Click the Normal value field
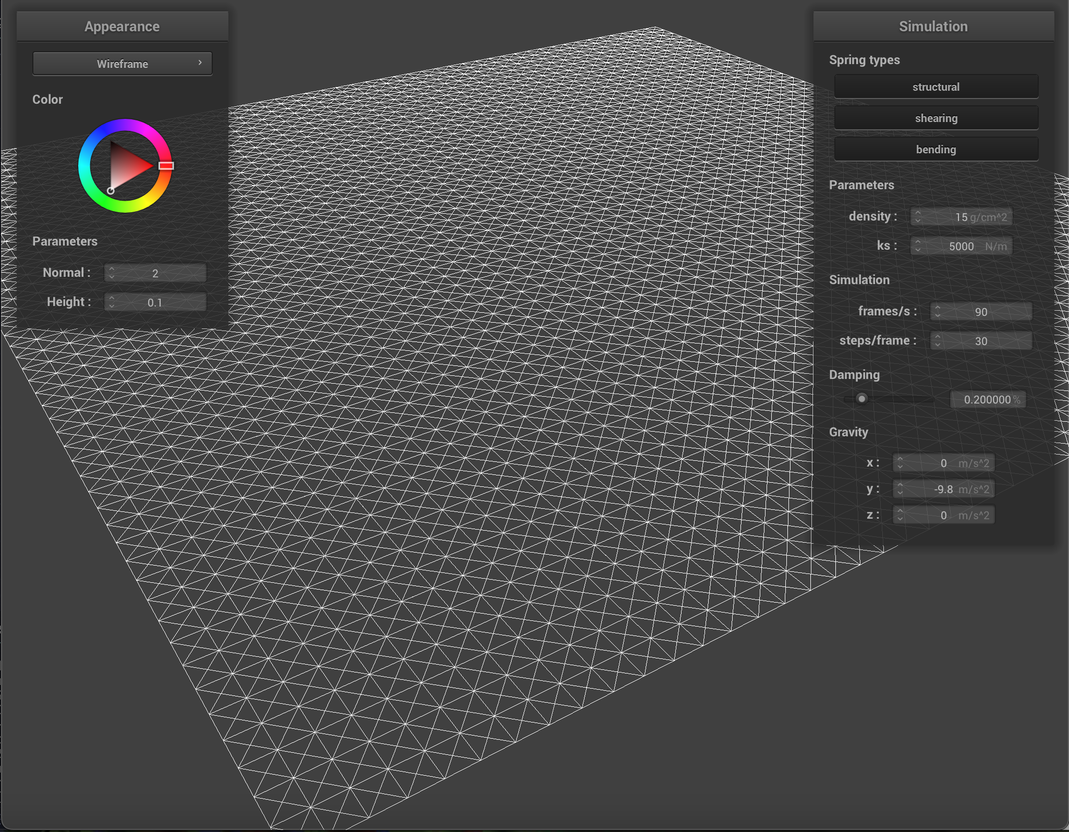The height and width of the screenshot is (832, 1069). coord(155,273)
